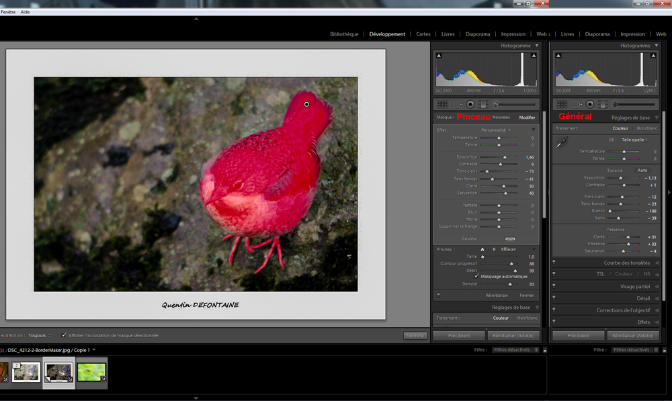Hide the top module panel with arrow
This screenshot has height=401, width=672.
pyautogui.click(x=196, y=19)
